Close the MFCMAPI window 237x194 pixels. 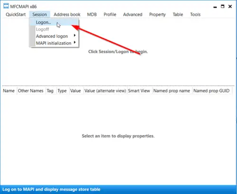pos(230,7)
